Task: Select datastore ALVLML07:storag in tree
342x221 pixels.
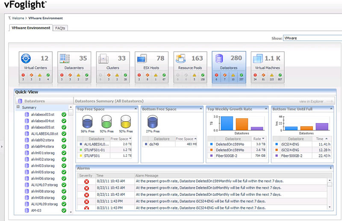Action: pyautogui.click(x=44, y=185)
